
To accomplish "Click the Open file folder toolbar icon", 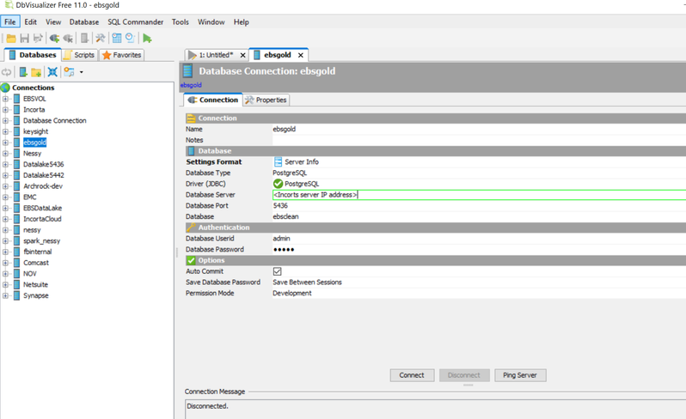I will point(11,38).
